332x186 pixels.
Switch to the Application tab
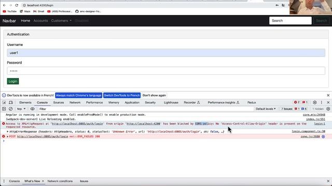point(132,102)
